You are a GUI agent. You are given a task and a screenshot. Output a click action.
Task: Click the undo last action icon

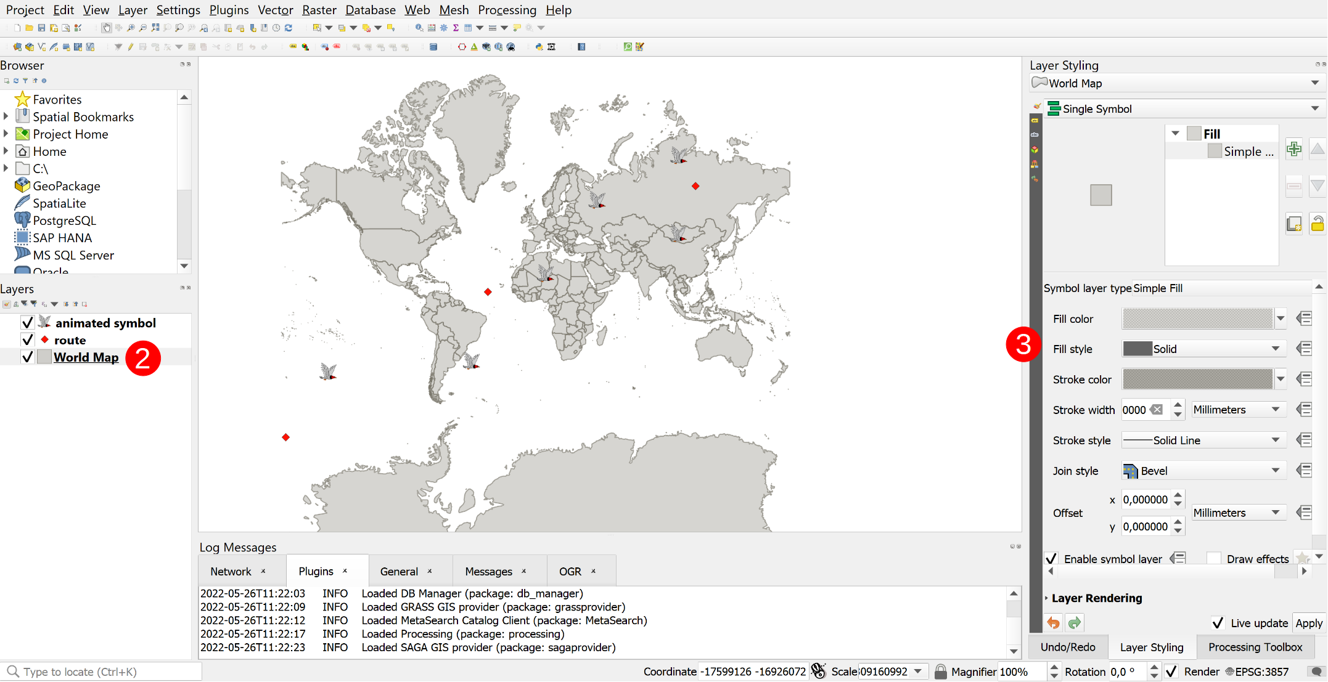coord(1054,622)
